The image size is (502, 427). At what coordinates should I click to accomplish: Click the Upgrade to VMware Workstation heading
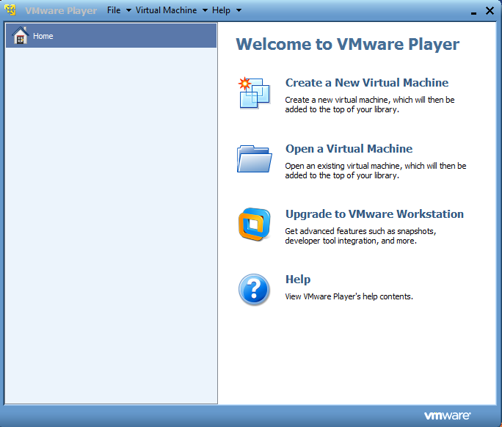pos(374,214)
